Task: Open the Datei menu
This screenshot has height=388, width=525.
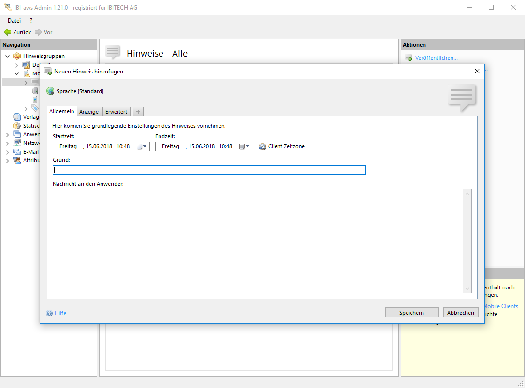Action: click(x=14, y=21)
